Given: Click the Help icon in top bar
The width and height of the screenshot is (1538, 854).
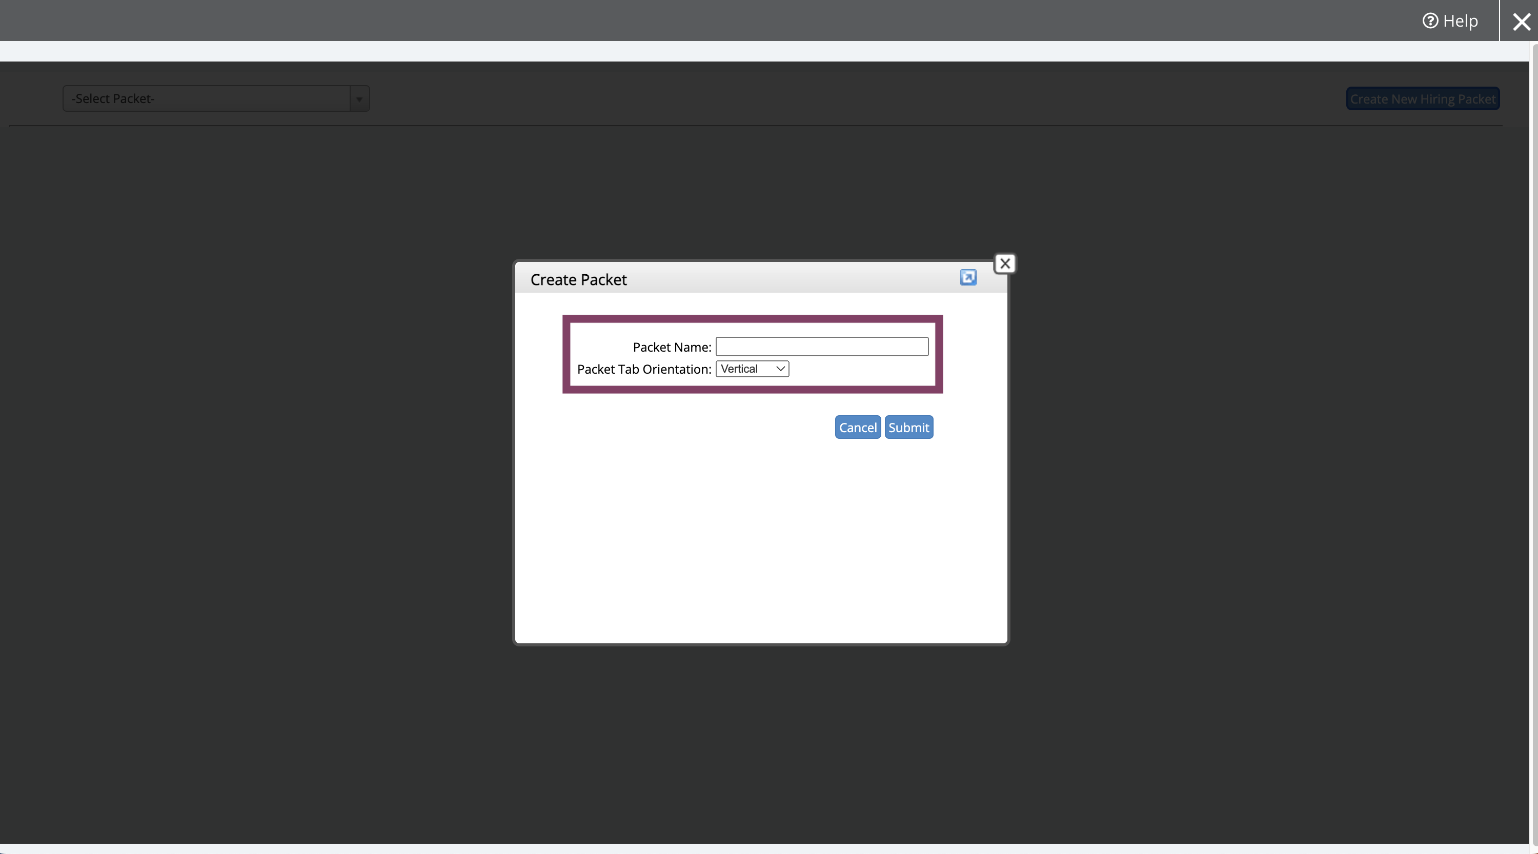Looking at the screenshot, I should pyautogui.click(x=1430, y=21).
